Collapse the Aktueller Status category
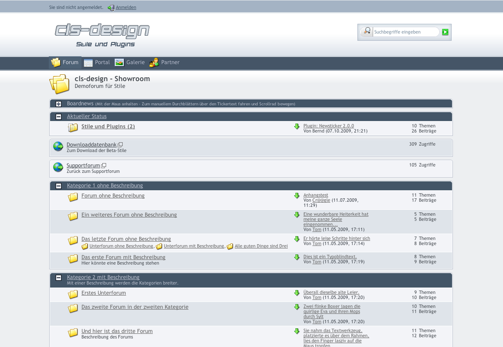Image resolution: width=503 pixels, height=347 pixels. tap(59, 117)
